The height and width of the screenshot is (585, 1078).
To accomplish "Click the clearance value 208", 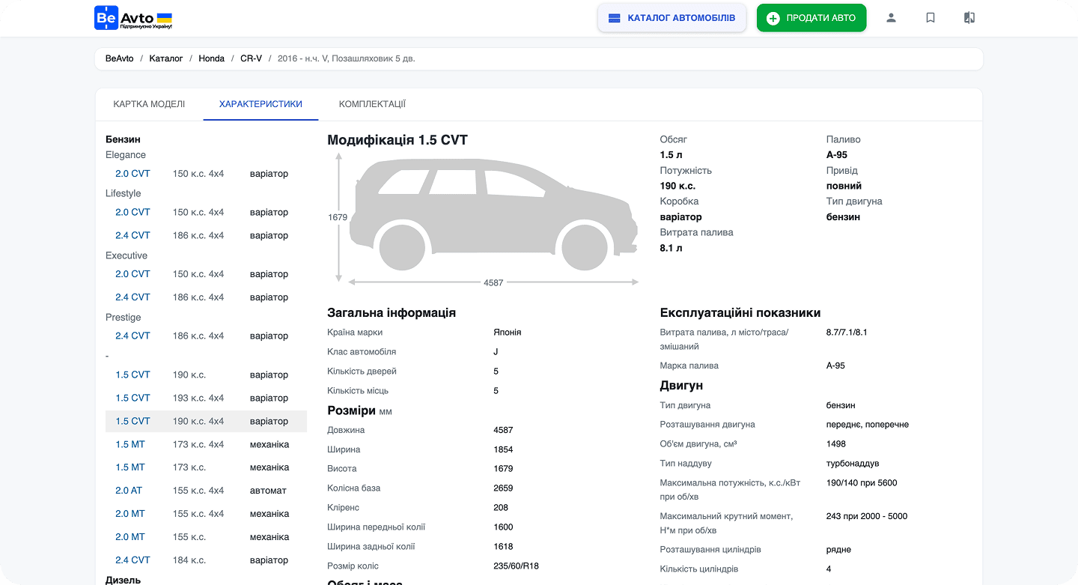I will coord(502,508).
